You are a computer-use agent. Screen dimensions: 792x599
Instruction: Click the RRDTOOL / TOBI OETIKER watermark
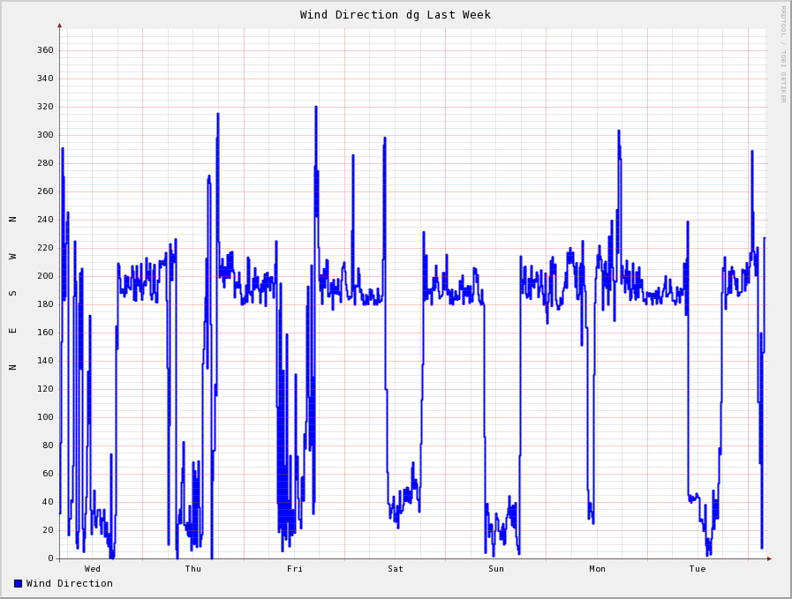click(x=782, y=54)
